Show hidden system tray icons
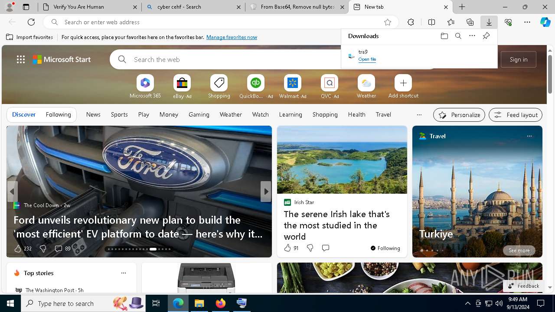This screenshot has height=312, width=555. pyautogui.click(x=467, y=303)
